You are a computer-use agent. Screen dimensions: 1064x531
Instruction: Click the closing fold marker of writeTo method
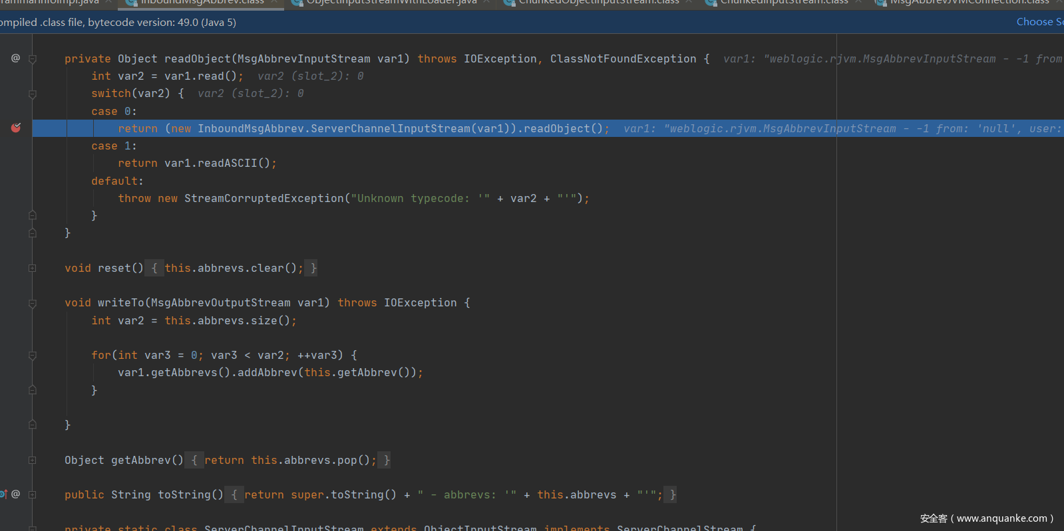click(33, 424)
